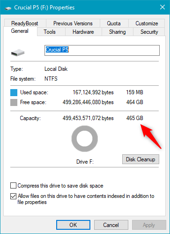This screenshot has height=234, width=170.
Task: Open the Sharing tab
Action: coord(118,32)
